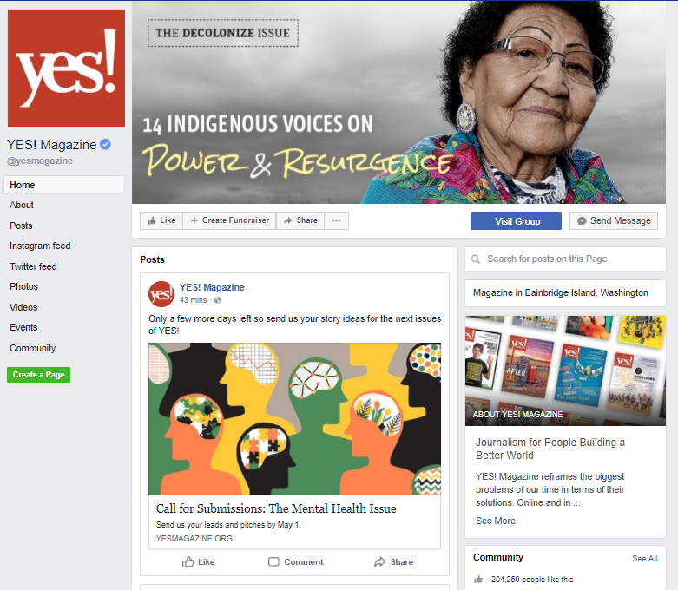678x590 pixels.
Task: Like the Mental Health Issue post
Action: [x=198, y=562]
